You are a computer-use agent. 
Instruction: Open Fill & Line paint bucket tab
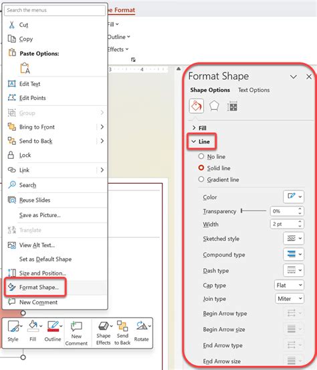(x=197, y=106)
